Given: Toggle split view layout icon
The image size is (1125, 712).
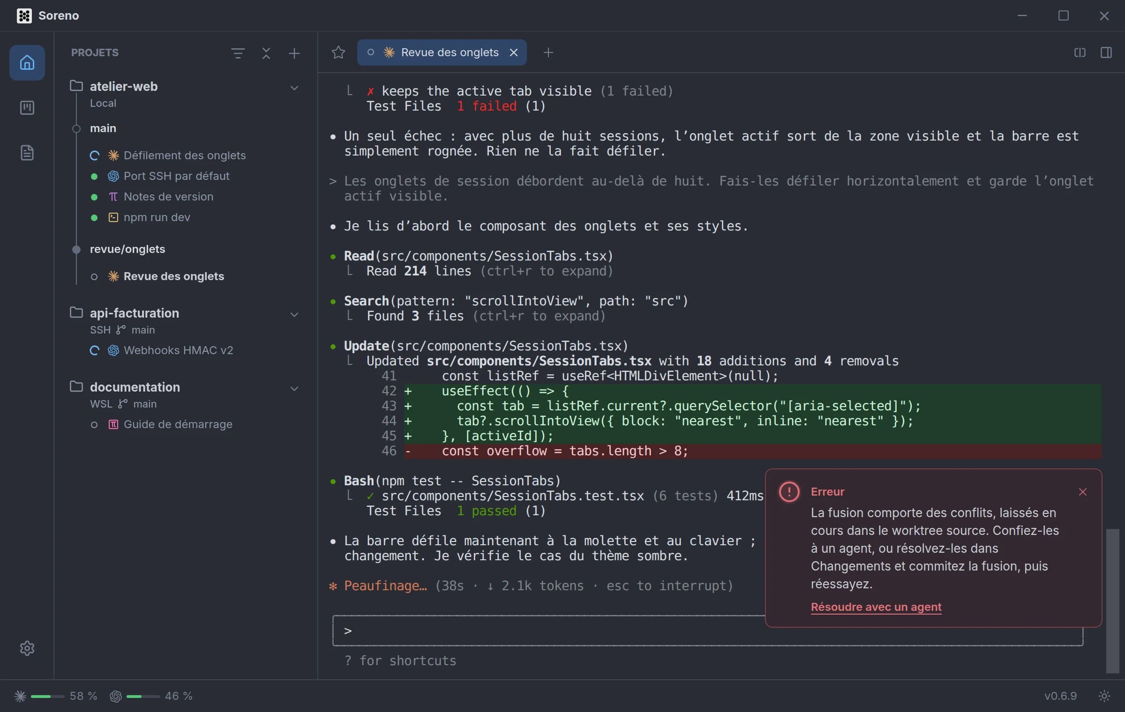Looking at the screenshot, I should tap(1080, 52).
